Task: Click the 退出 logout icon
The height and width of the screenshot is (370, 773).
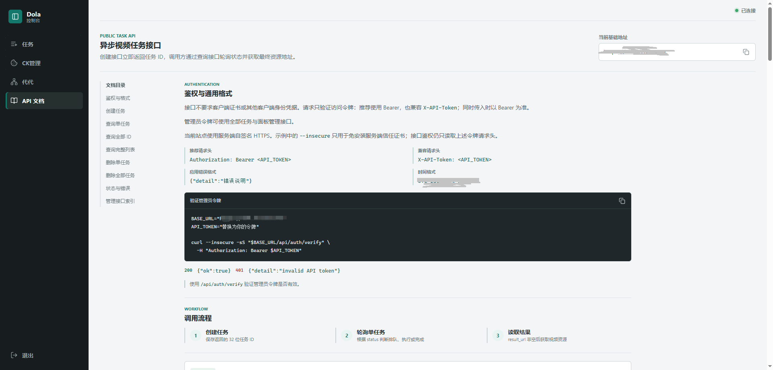Action: (14, 355)
